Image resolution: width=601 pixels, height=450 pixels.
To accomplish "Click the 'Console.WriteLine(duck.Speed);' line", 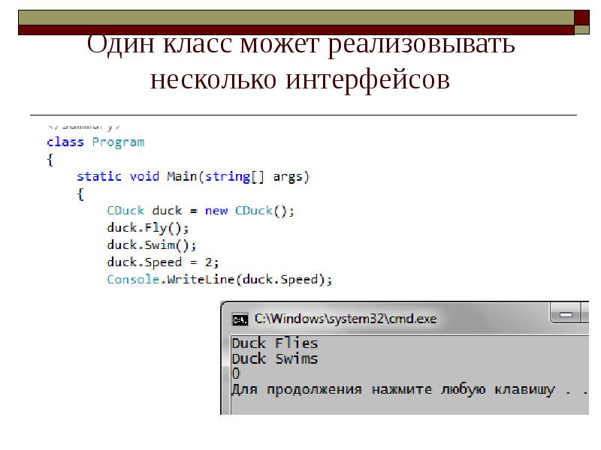I will pos(219,280).
